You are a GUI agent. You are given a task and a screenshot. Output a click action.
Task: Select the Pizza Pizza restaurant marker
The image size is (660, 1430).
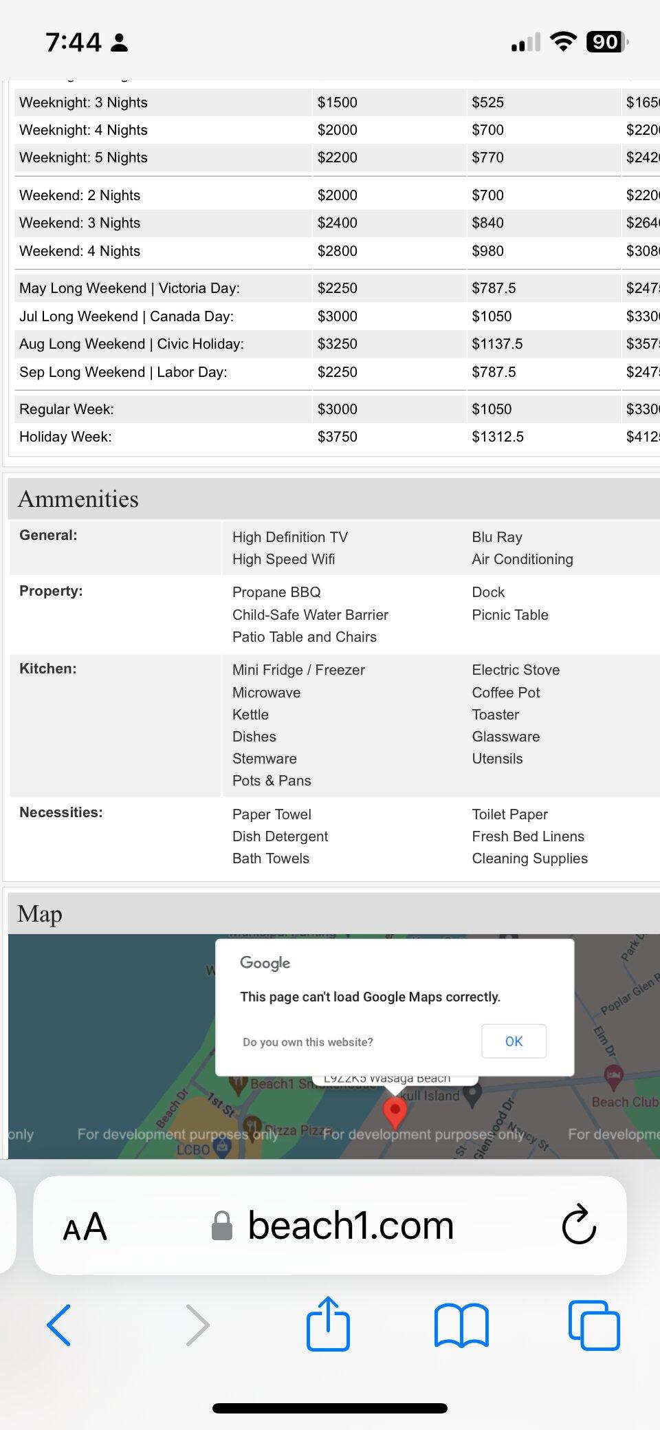(252, 1125)
